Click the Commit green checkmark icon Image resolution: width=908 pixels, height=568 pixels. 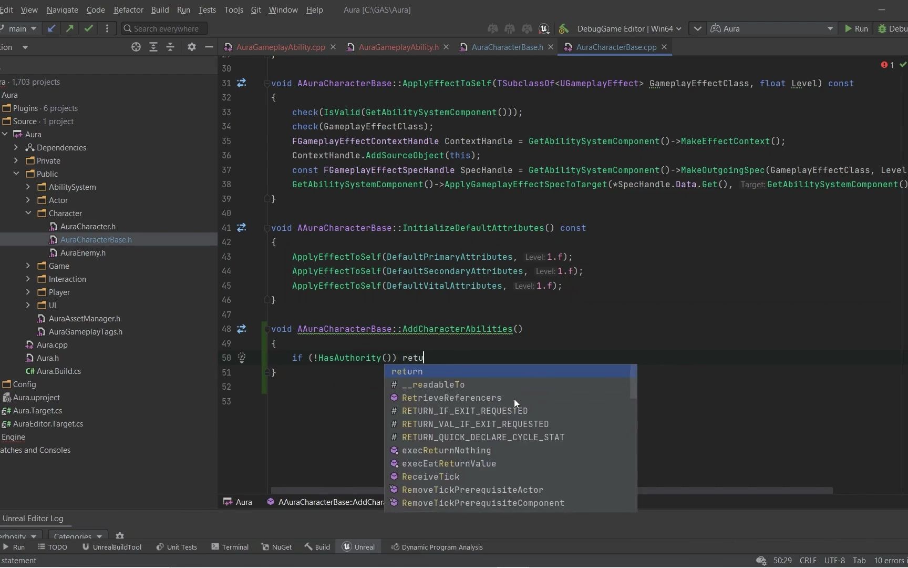tap(88, 28)
